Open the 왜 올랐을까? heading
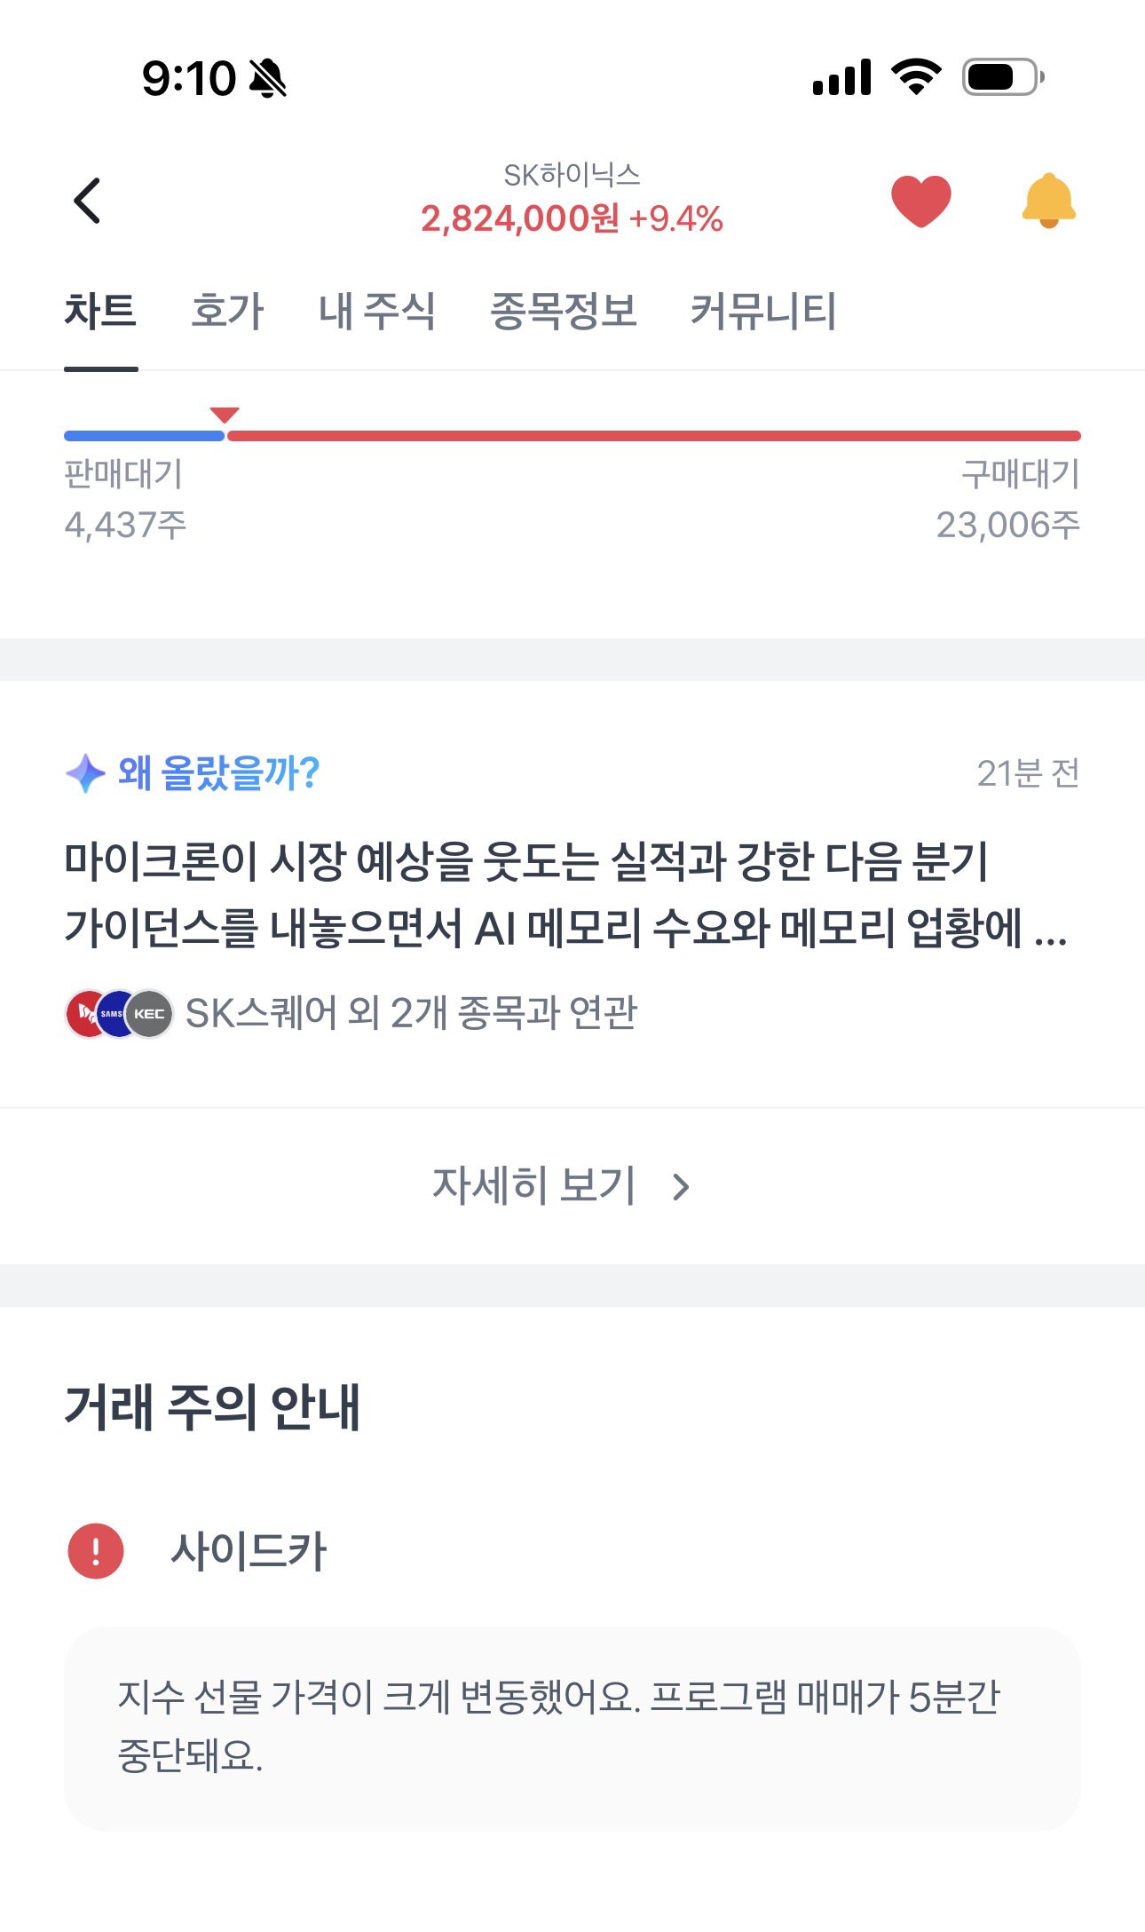This screenshot has height=1932, width=1145. 218,773
